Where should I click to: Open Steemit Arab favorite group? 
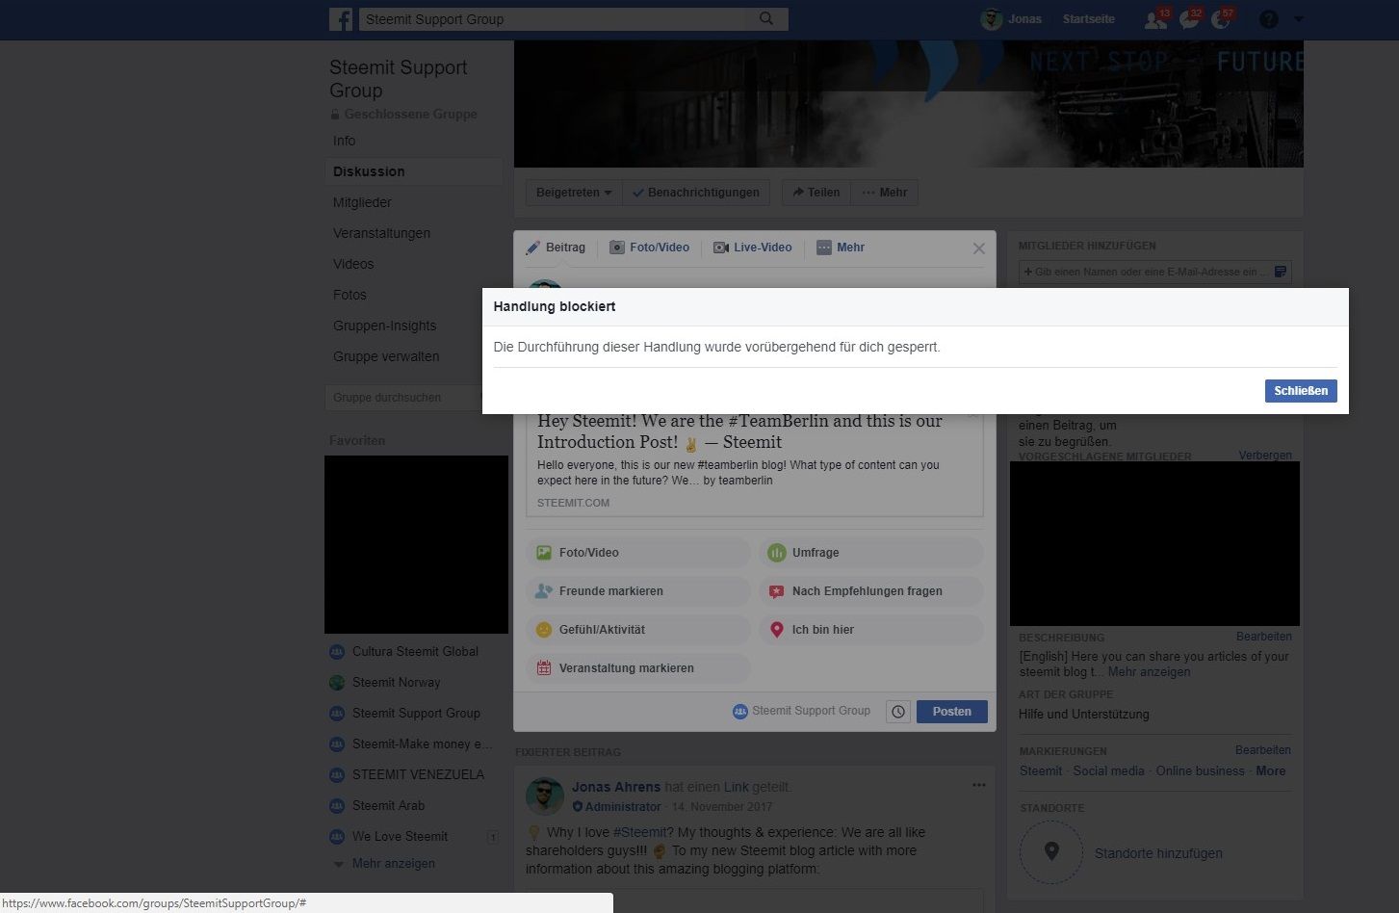(388, 806)
